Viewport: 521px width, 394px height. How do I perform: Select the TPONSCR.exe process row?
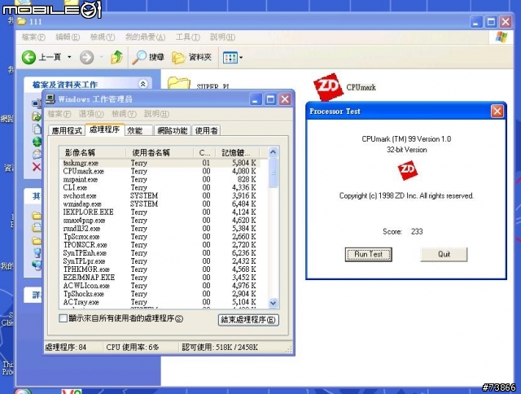coord(160,245)
